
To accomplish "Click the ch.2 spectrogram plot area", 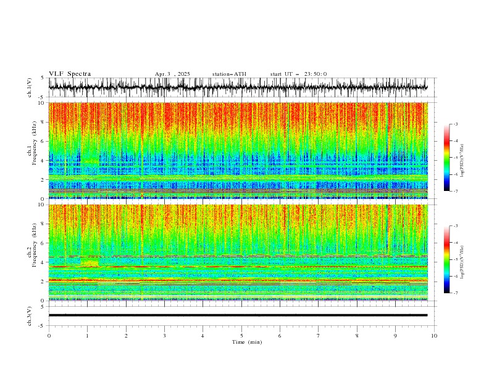I will click(238, 253).
